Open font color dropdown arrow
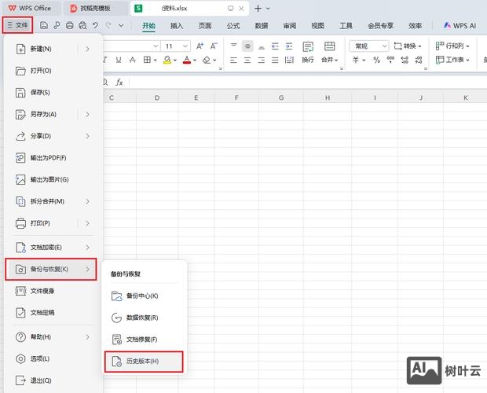 (x=195, y=60)
